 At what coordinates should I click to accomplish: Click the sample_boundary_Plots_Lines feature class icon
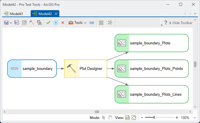122,94
